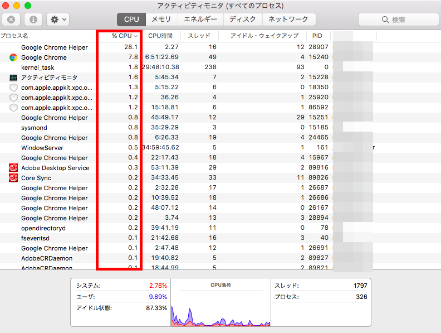Image resolution: width=441 pixels, height=333 pixels.
Task: Click the Adobe Desktop Service icon
Action: (x=13, y=168)
